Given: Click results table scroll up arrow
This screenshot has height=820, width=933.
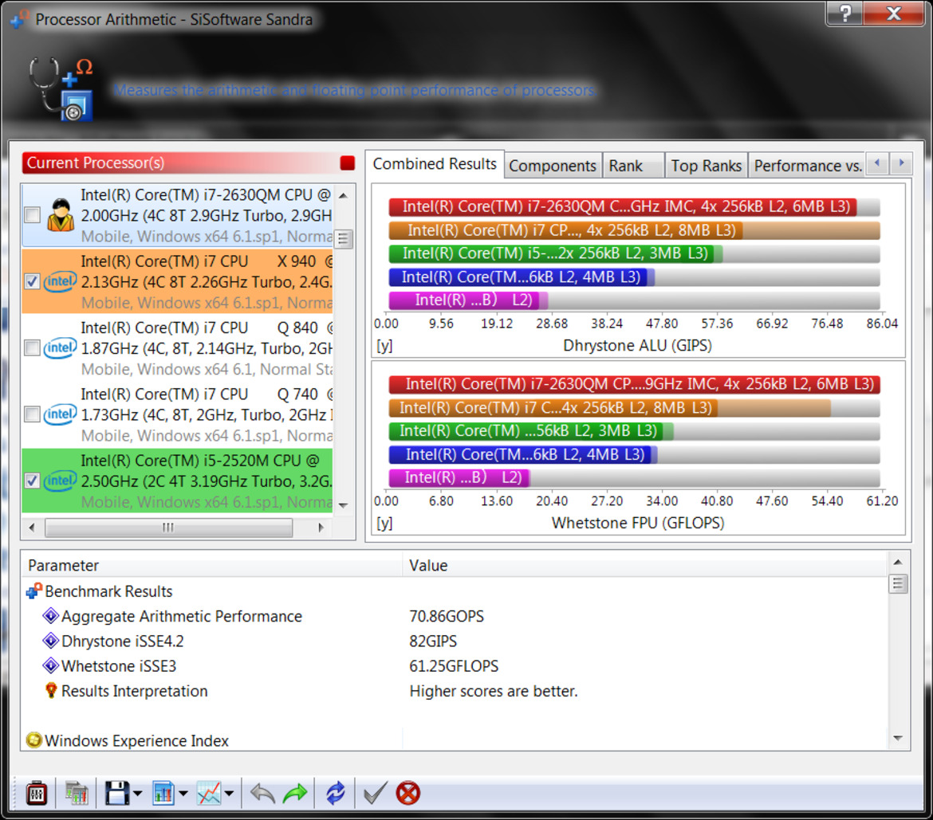Looking at the screenshot, I should (898, 562).
